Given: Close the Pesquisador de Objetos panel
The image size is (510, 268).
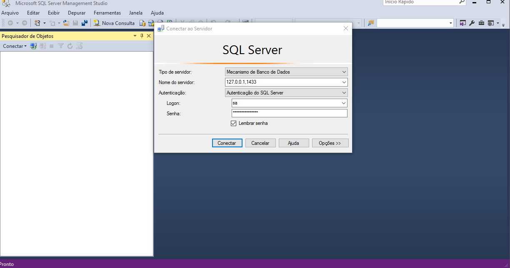Looking at the screenshot, I should (149, 36).
